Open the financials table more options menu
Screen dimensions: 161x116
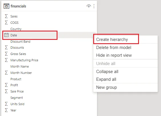pyautogui.click(x=94, y=6)
